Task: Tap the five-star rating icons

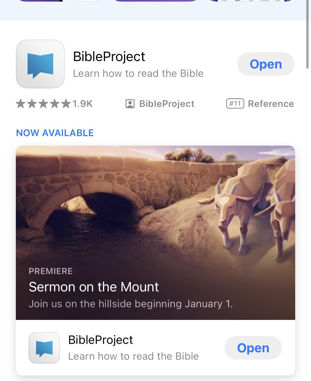Action: point(43,104)
